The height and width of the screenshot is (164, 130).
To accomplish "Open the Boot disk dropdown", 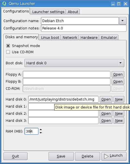I will [x=74, y=63].
